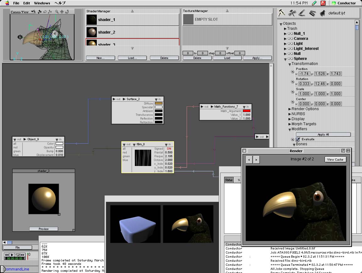Select shader_2 thumbnail in ShaderManager
The width and height of the screenshot is (362, 273).
(x=92, y=32)
